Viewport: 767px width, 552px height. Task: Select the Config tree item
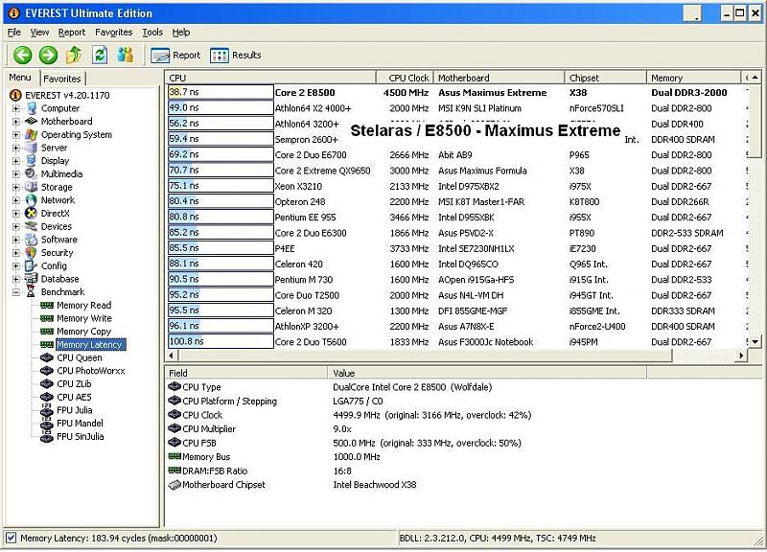click(x=54, y=266)
